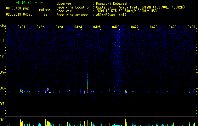Click the 0425 time marker

97,27
